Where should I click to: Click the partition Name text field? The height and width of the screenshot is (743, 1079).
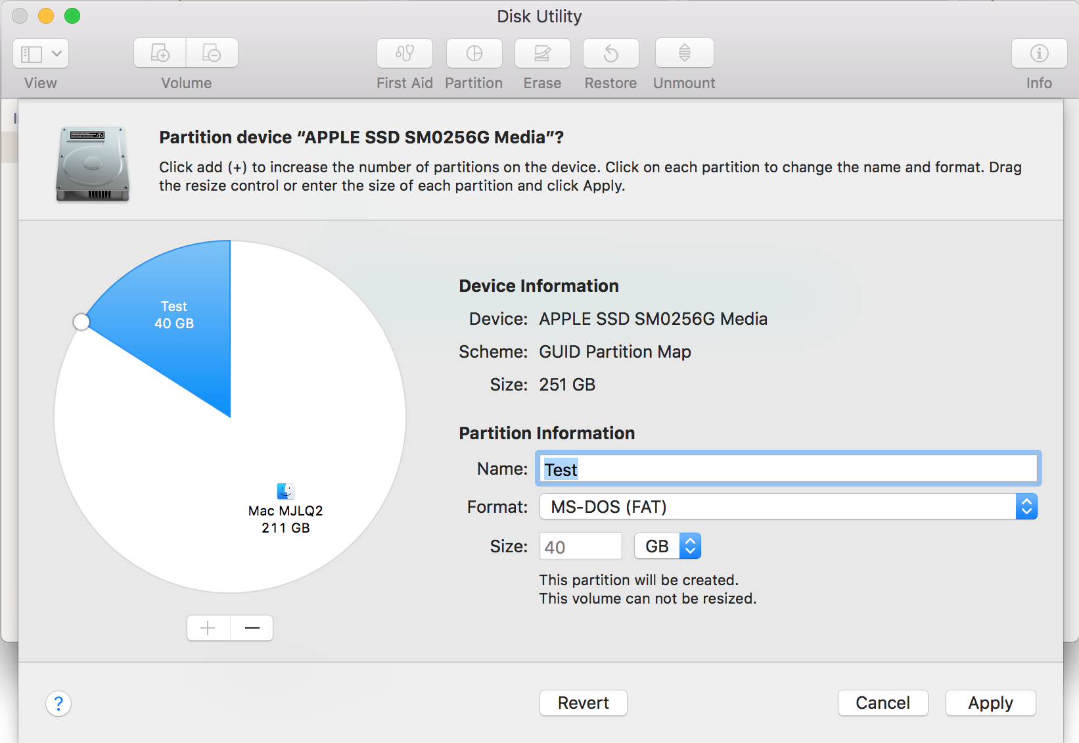789,469
